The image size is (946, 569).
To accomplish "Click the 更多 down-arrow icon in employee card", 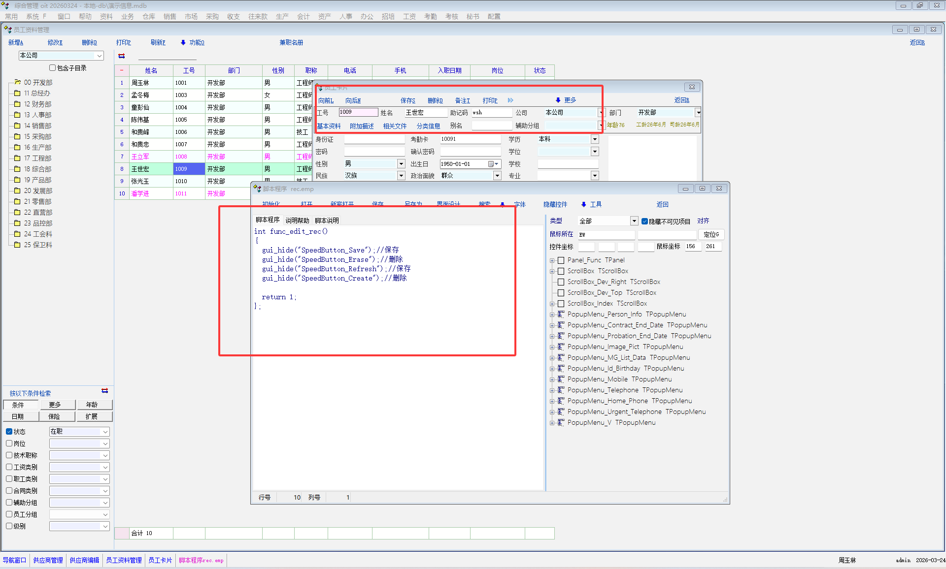I will (x=558, y=100).
